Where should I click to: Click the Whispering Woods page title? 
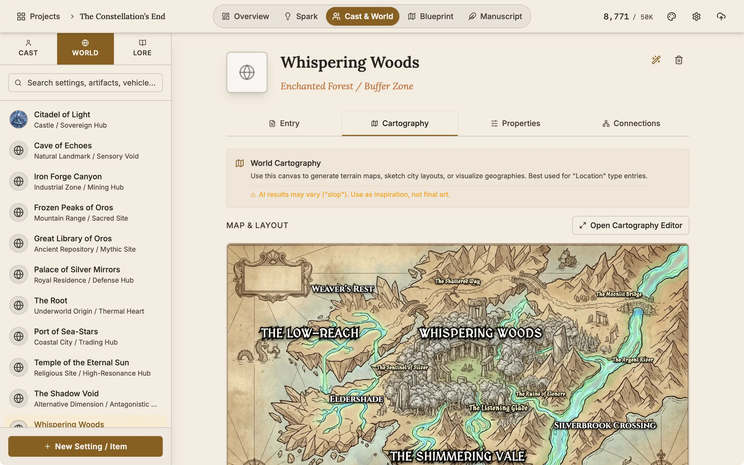[350, 63]
